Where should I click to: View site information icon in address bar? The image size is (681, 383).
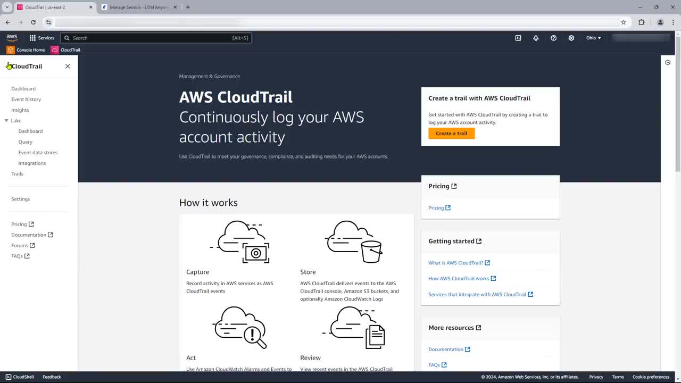[48, 22]
